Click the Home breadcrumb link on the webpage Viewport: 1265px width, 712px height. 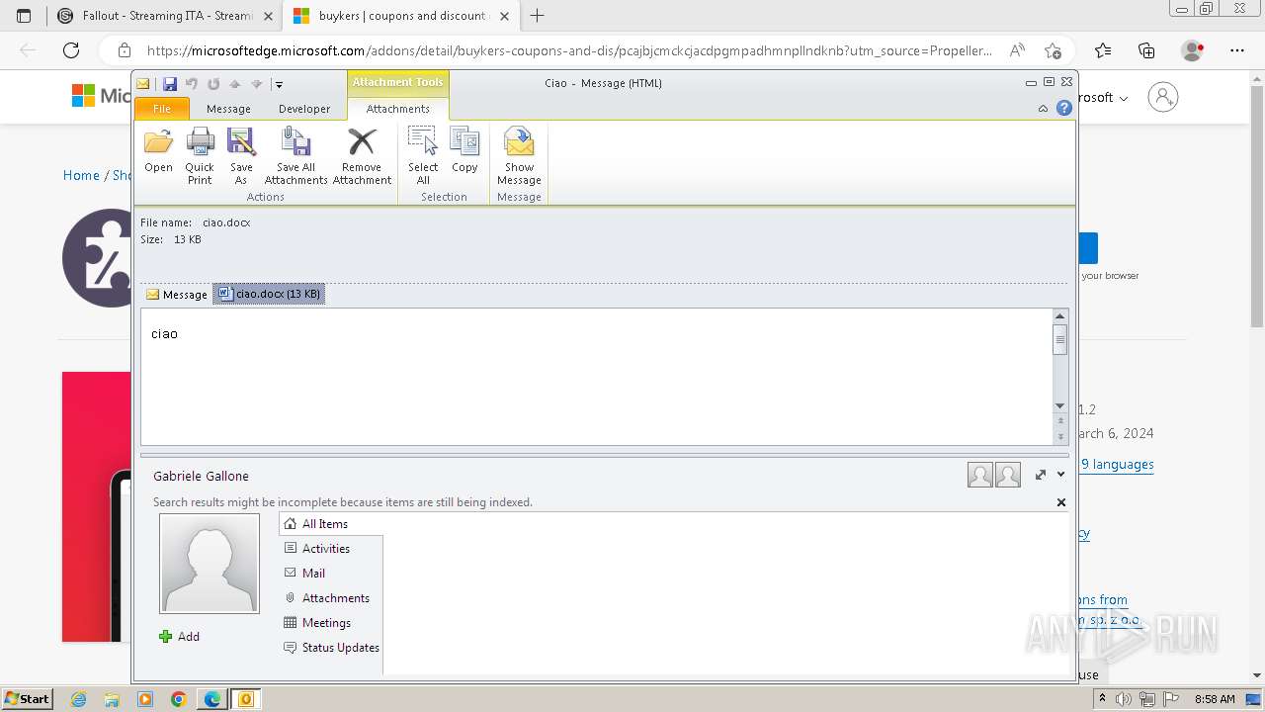coord(81,175)
